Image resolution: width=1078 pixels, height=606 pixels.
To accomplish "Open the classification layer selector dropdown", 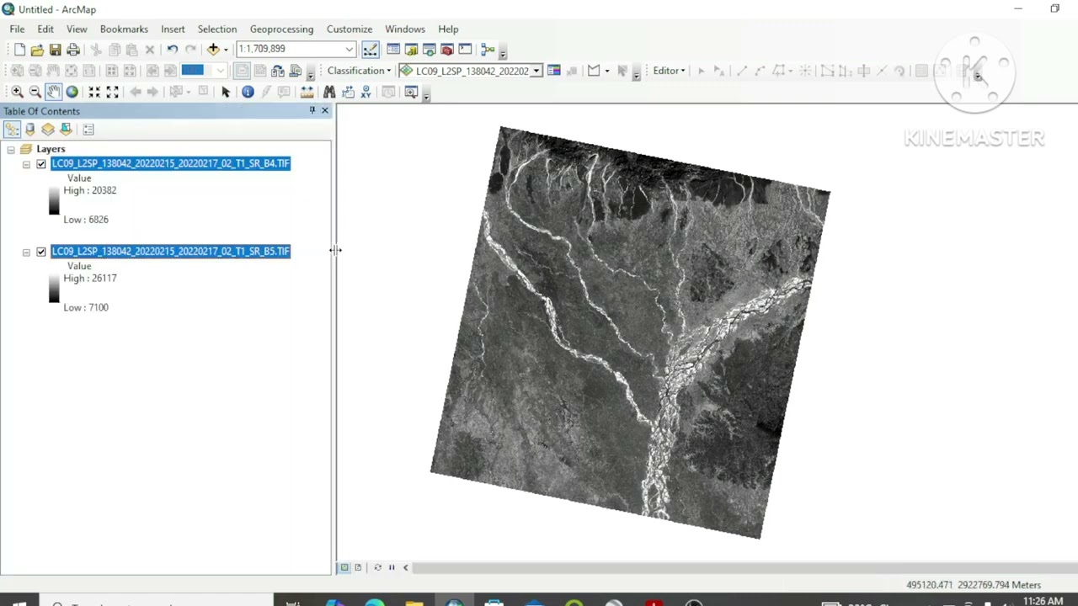I will tap(536, 71).
